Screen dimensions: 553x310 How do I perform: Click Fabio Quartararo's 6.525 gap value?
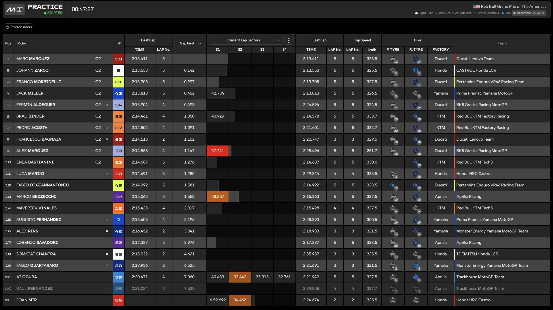189,265
